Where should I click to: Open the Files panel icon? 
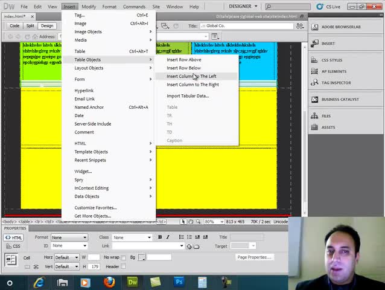(314, 116)
